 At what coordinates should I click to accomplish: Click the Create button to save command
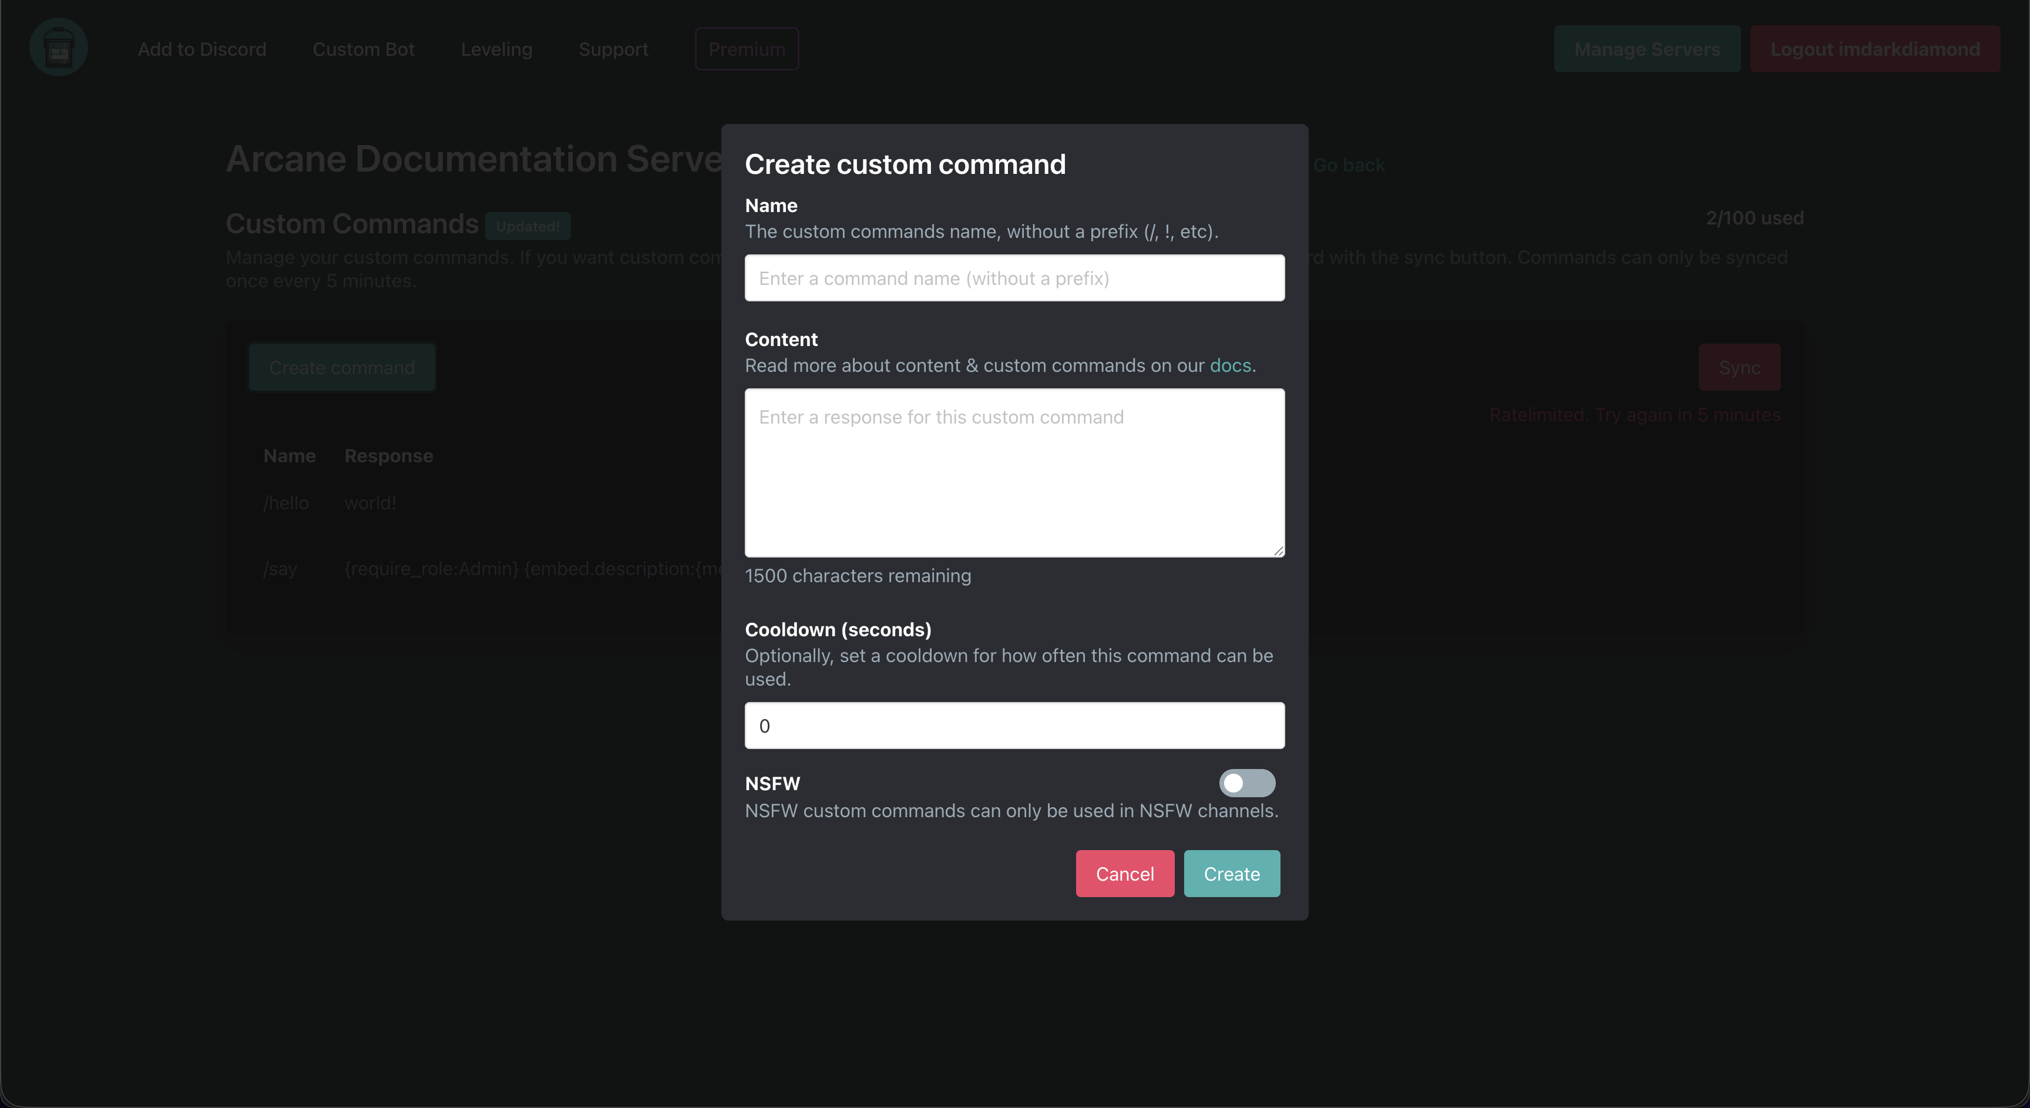point(1231,873)
